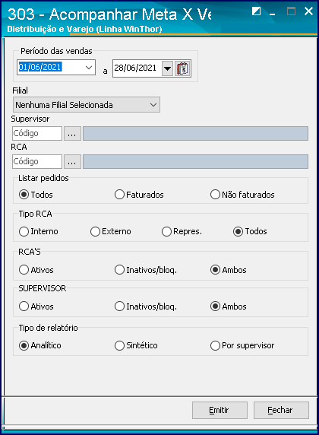Select Não faturados radio option
This screenshot has height=435, width=319.
[242, 195]
